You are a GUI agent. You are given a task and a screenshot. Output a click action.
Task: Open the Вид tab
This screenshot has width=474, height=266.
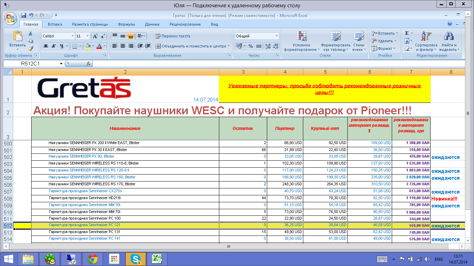[214, 24]
